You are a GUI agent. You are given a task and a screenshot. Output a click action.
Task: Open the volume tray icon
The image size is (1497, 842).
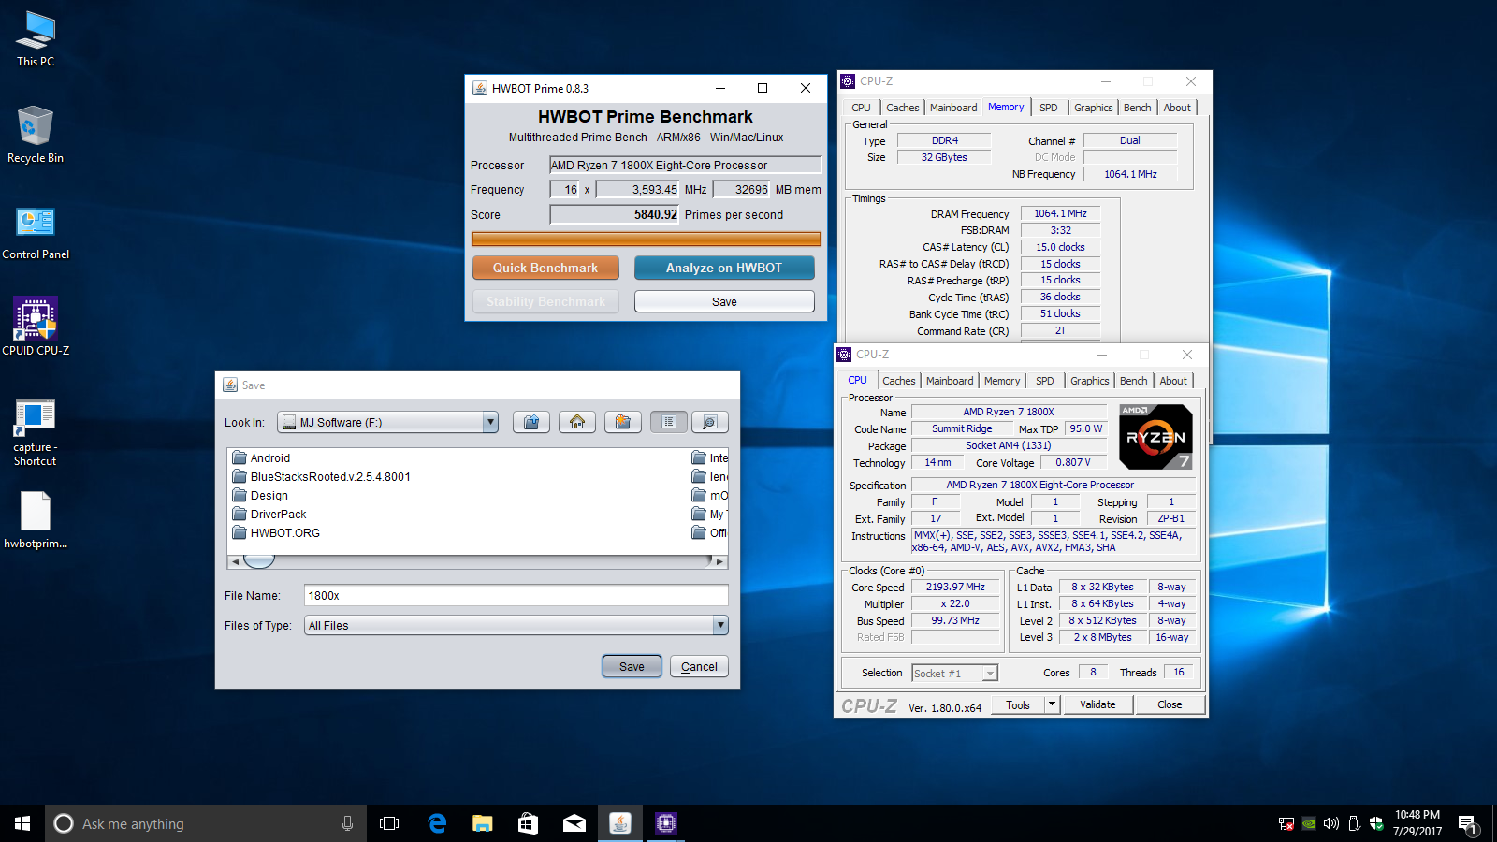[1331, 823]
